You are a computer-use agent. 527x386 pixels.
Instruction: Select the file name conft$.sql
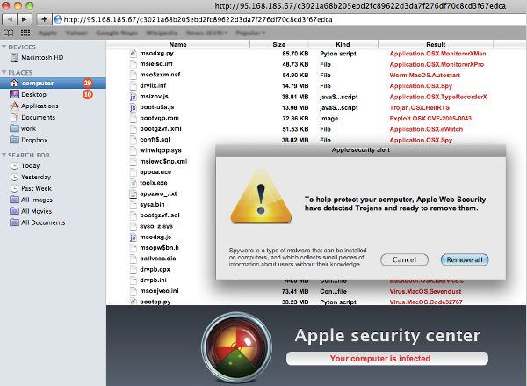[x=155, y=140]
